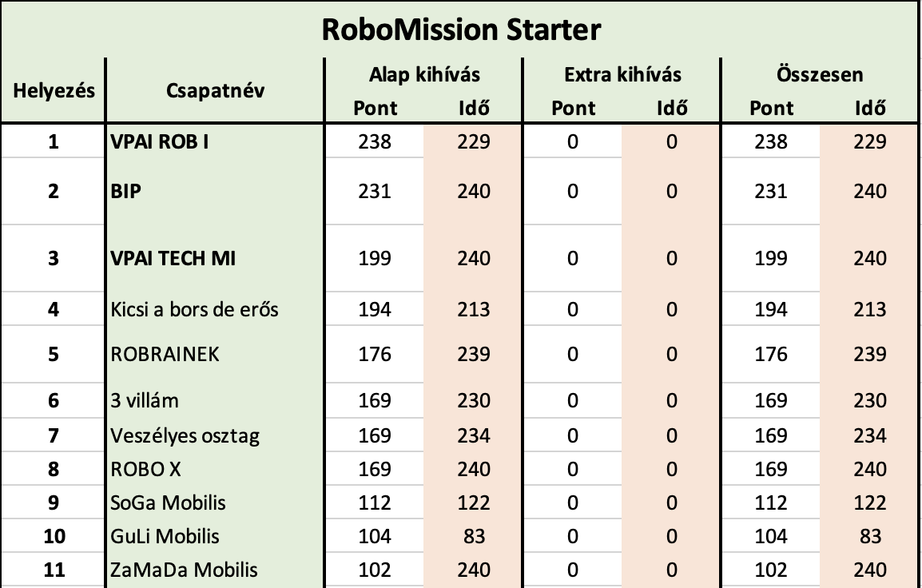Select the 3 villám team cell
Image resolution: width=922 pixels, height=588 pixels.
click(x=215, y=400)
